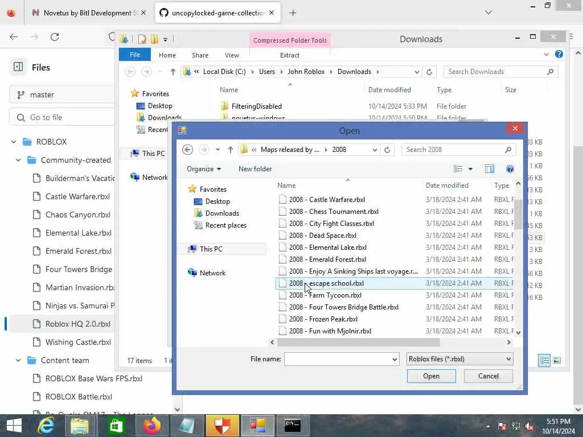Select Recent places in Open dialog sidebar
The image size is (583, 437).
(x=225, y=225)
